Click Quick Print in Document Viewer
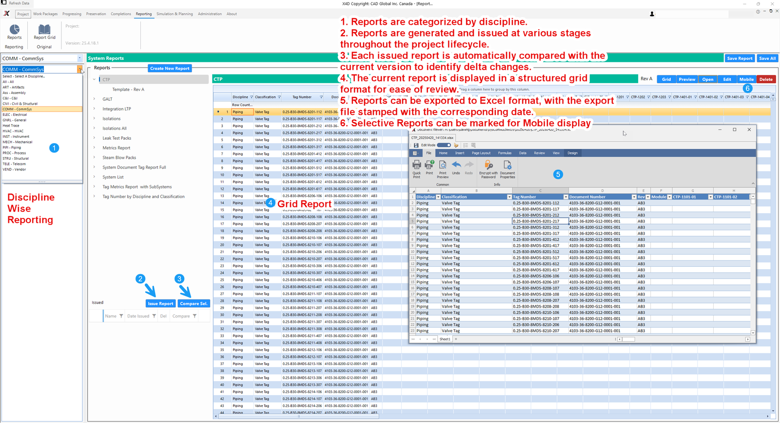Image resolution: width=780 pixels, height=423 pixels. (417, 169)
